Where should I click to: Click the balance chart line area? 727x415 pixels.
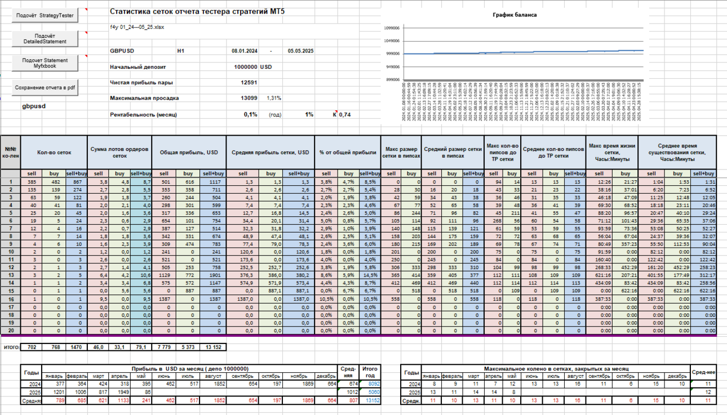(524, 52)
